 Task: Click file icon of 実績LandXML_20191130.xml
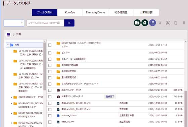[x=58, y=103]
